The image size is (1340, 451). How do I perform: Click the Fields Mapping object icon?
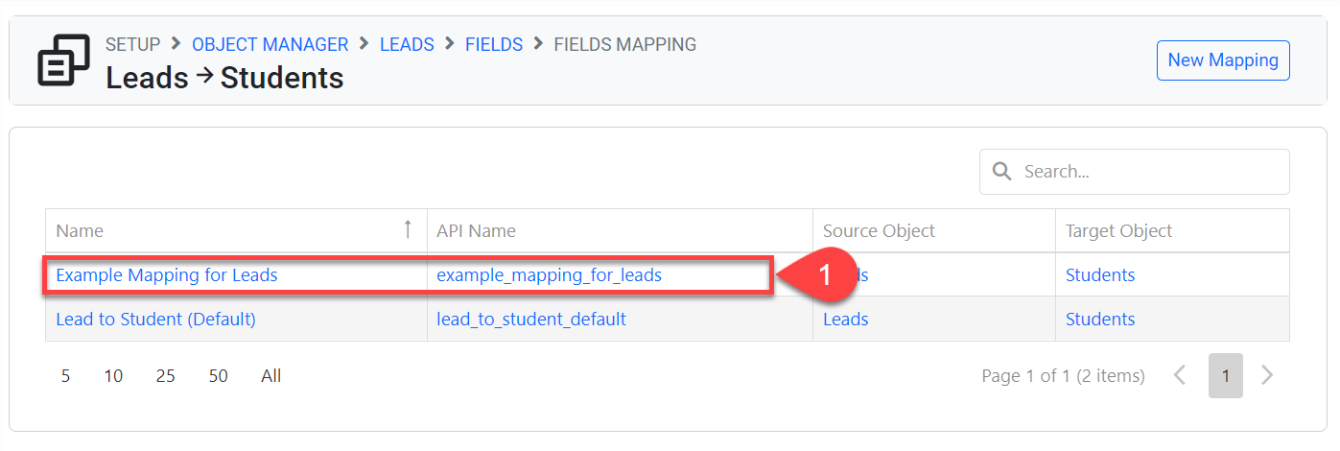point(63,60)
